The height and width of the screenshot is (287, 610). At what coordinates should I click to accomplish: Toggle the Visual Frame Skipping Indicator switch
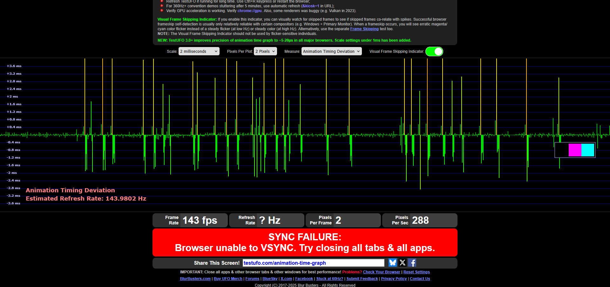434,51
